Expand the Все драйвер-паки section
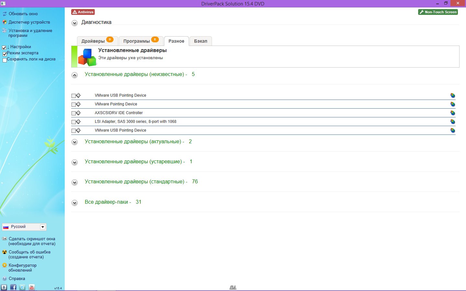 75,203
